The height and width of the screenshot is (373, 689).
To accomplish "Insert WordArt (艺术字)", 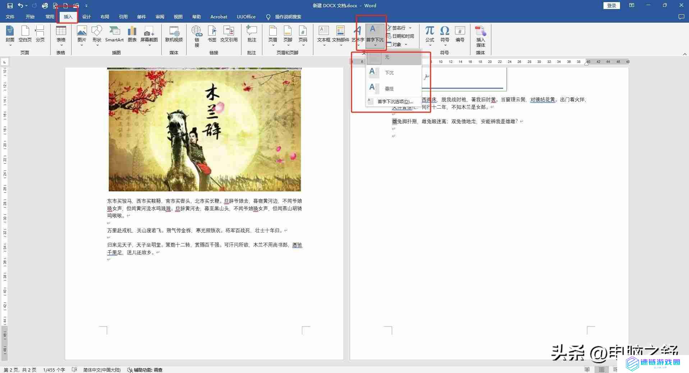I will pyautogui.click(x=358, y=36).
